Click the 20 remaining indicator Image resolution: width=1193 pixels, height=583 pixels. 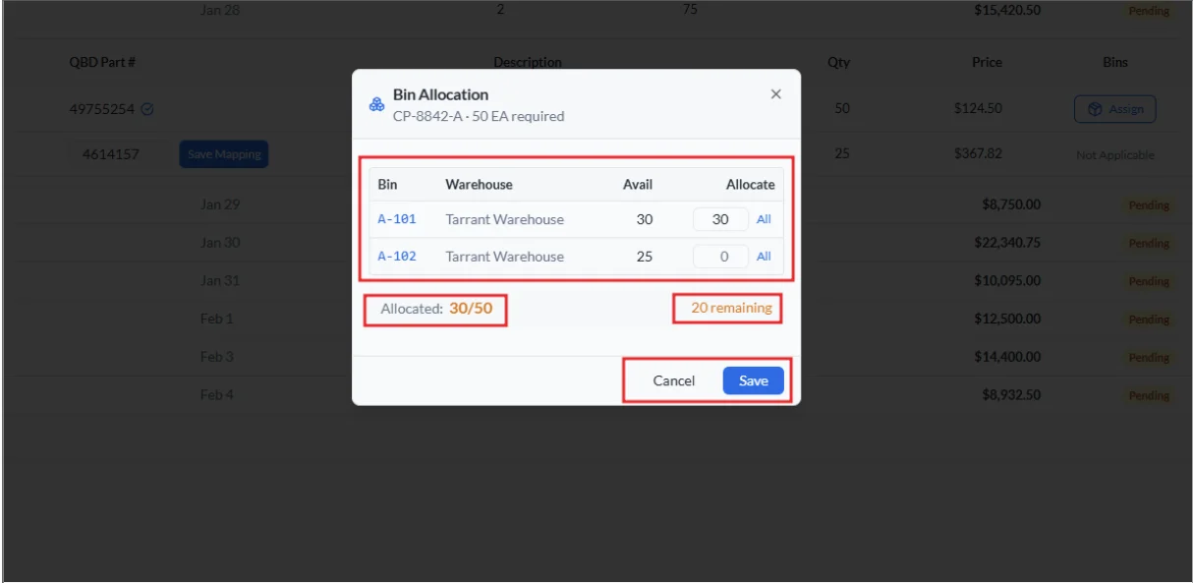tap(731, 308)
